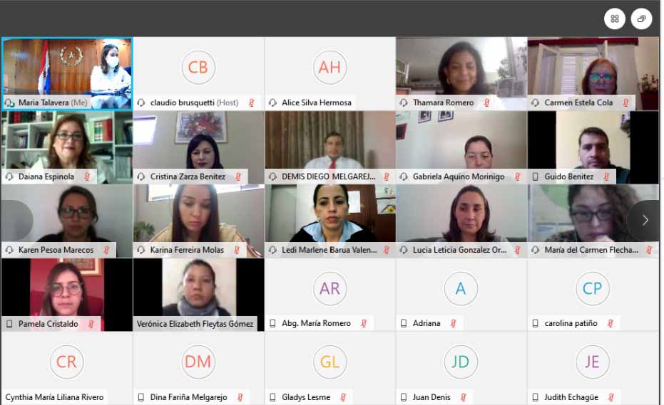Select Maria Talavera's video tile
Image resolution: width=664 pixels, height=405 pixels.
[67, 73]
